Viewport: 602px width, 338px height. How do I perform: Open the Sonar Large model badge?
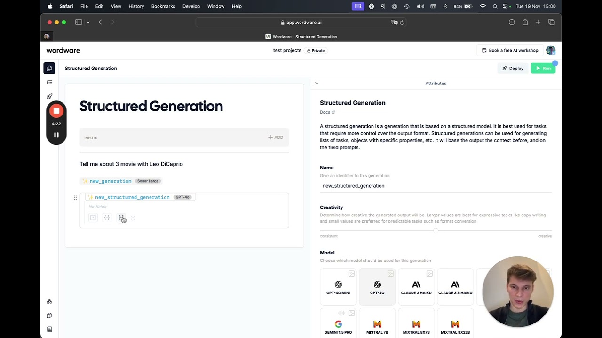(148, 181)
